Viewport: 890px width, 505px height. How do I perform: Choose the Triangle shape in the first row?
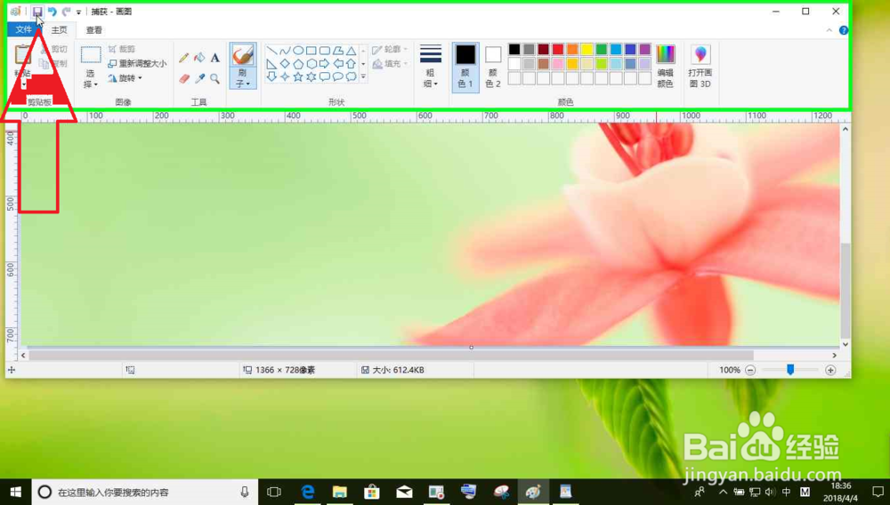(x=352, y=51)
